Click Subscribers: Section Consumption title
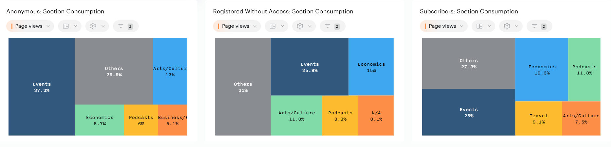This screenshot has height=147, width=611. (469, 11)
